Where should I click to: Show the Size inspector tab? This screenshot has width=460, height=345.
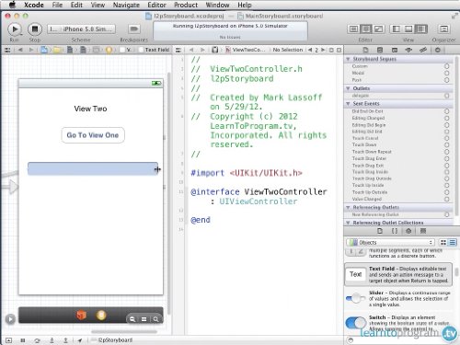[x=423, y=50]
